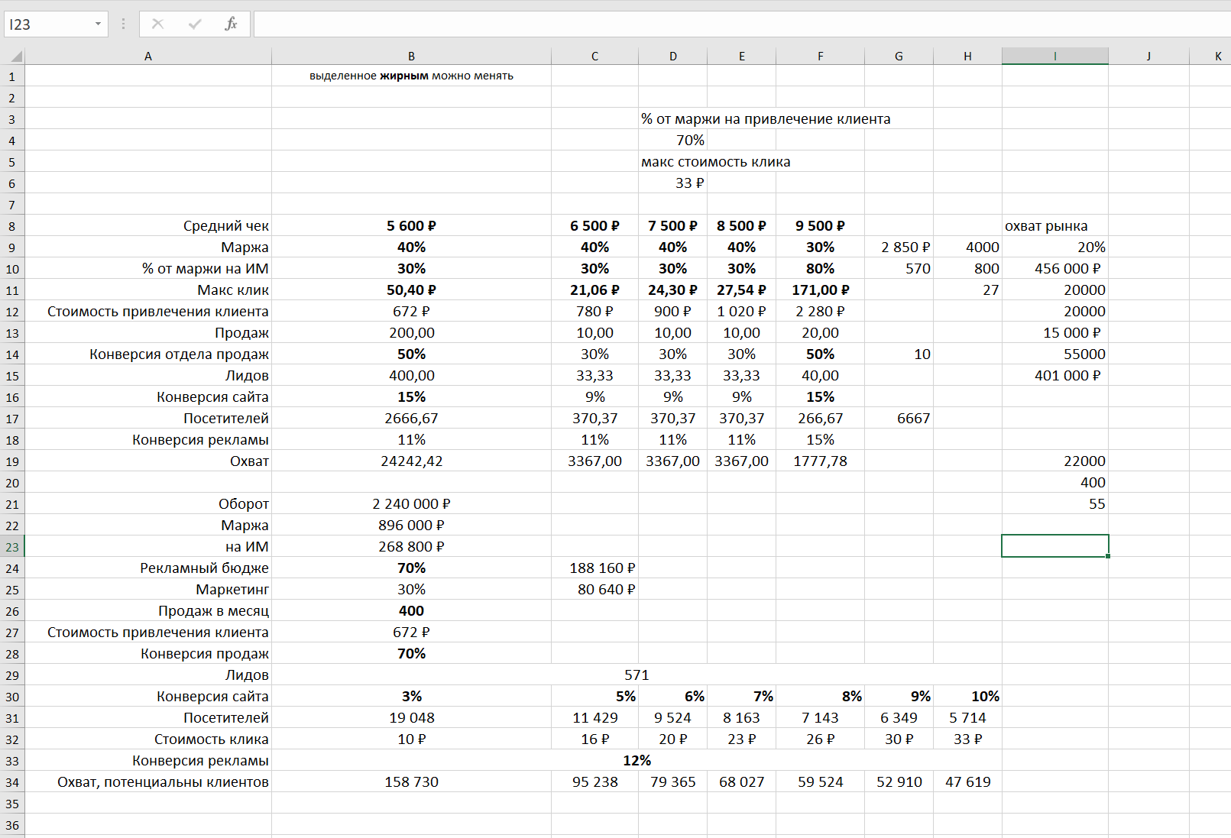Select row 23 header
1231x838 pixels.
coord(12,547)
